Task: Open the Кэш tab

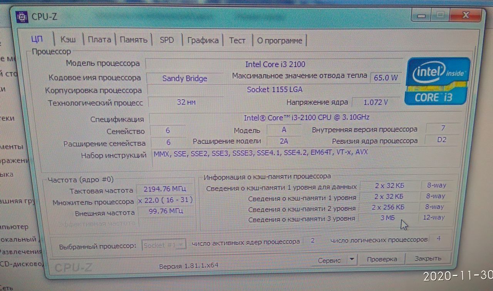Action: pyautogui.click(x=68, y=39)
